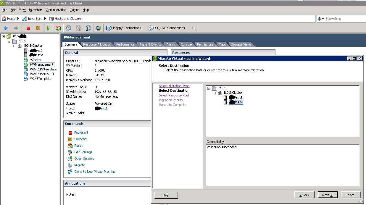Go to the Select Resource Pool step
Image resolution: width=366 pixels, height=205 pixels.
(174, 95)
